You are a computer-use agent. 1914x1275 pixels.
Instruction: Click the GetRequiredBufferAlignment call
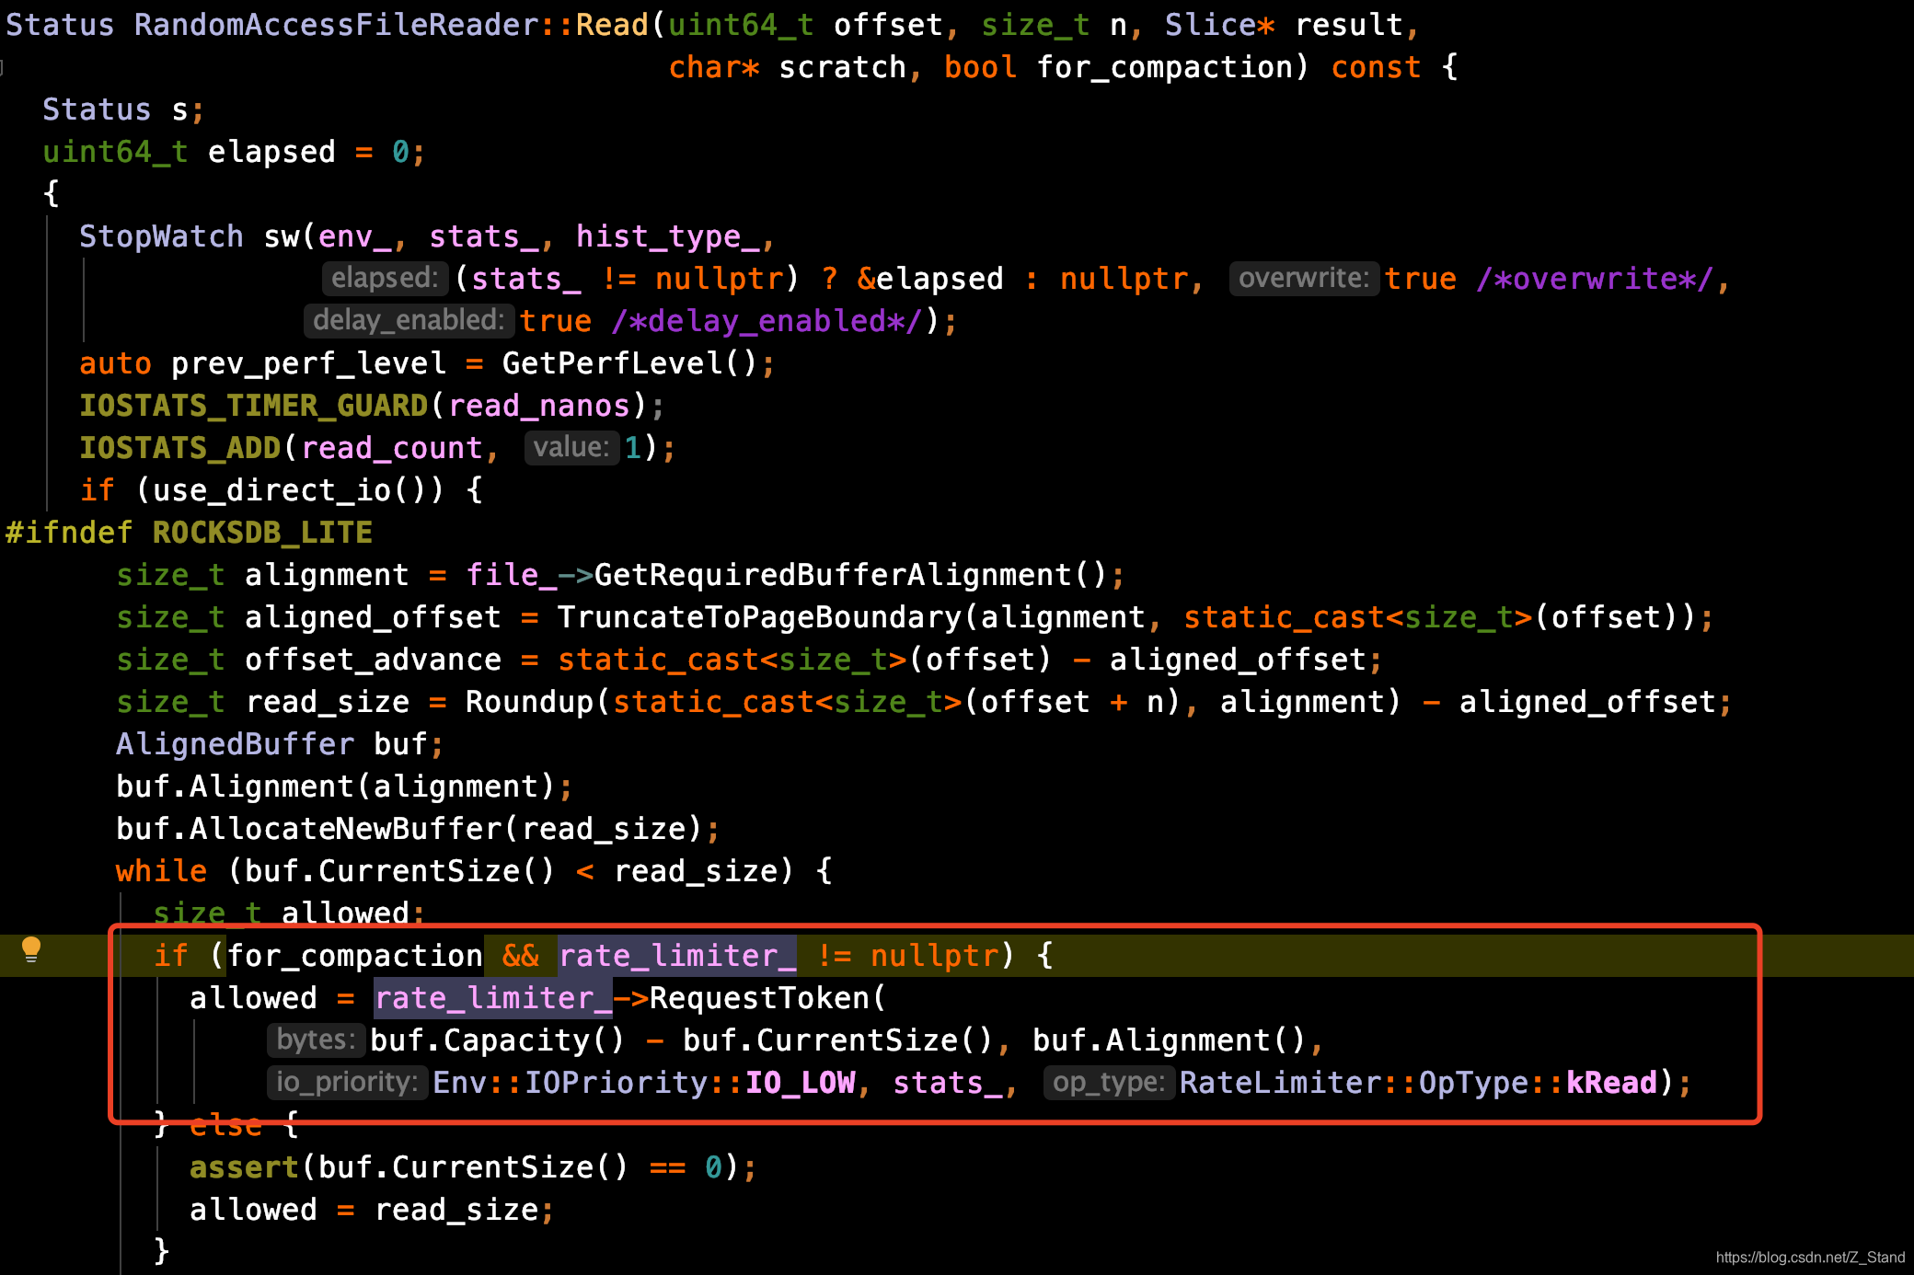point(832,575)
